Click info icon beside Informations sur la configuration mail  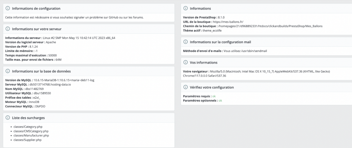(186, 42)
